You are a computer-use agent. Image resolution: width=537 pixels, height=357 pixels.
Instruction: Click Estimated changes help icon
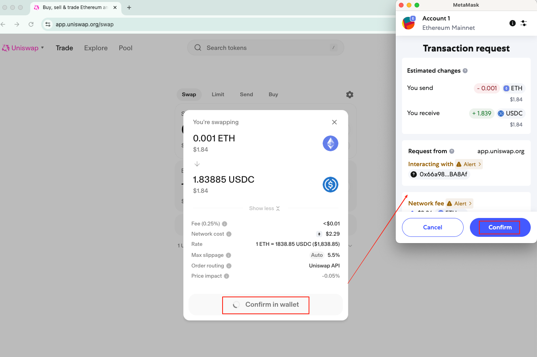click(465, 71)
